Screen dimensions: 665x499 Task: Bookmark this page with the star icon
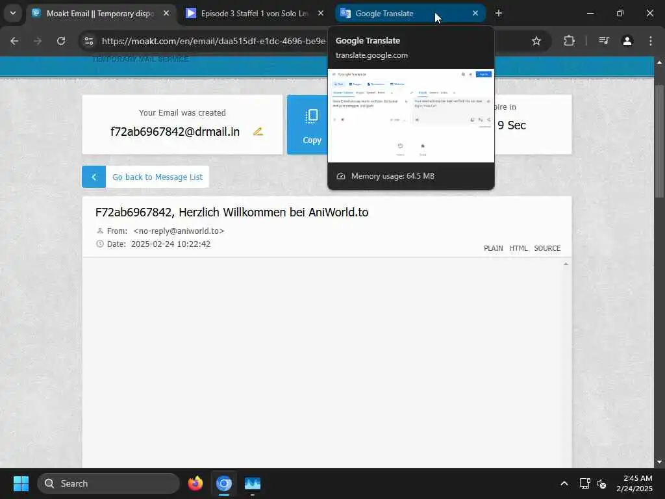(x=536, y=41)
